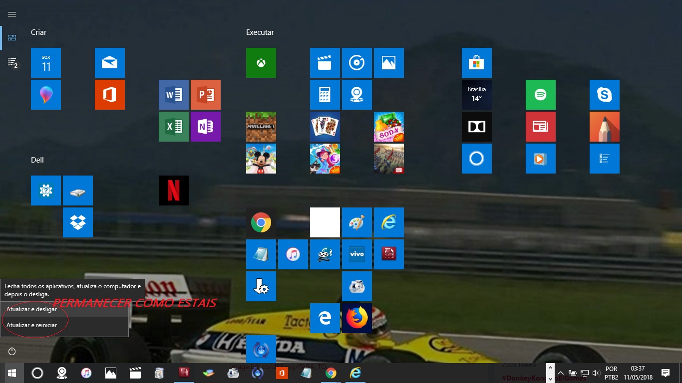Open the Spotify tile
The height and width of the screenshot is (383, 682).
click(x=541, y=95)
